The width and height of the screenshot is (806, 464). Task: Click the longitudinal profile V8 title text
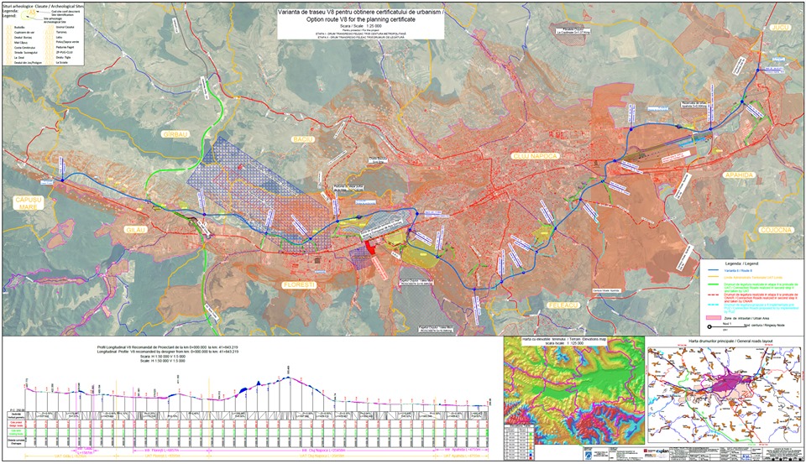tap(168, 351)
